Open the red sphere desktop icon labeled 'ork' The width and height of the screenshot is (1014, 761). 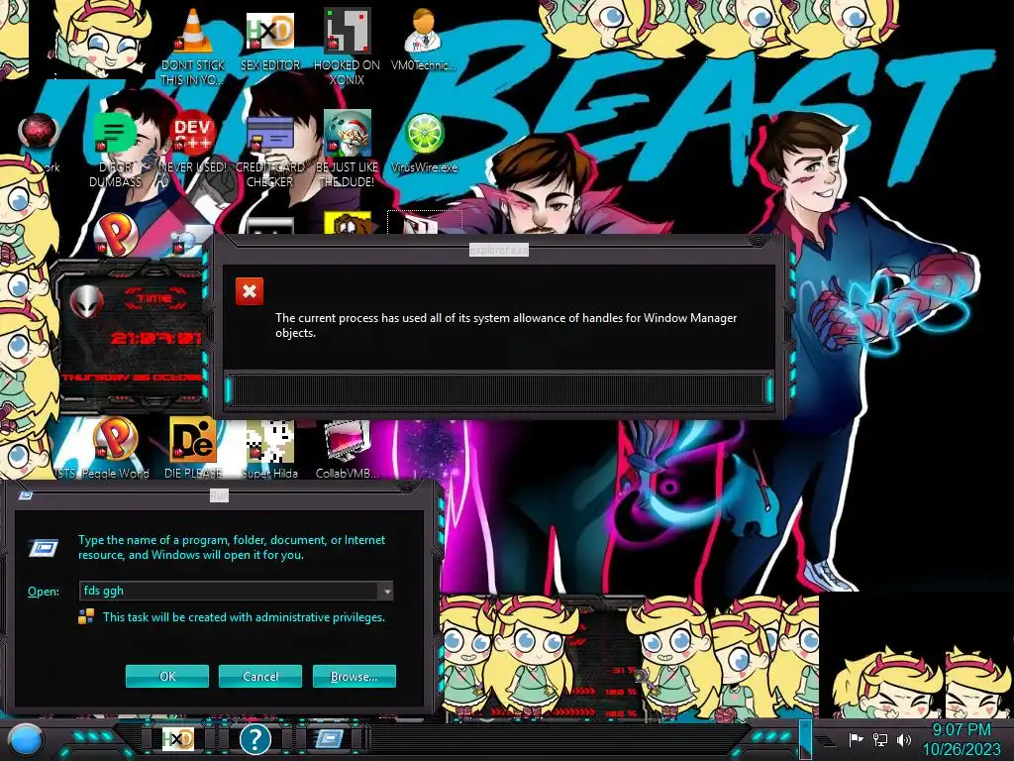pyautogui.click(x=39, y=132)
